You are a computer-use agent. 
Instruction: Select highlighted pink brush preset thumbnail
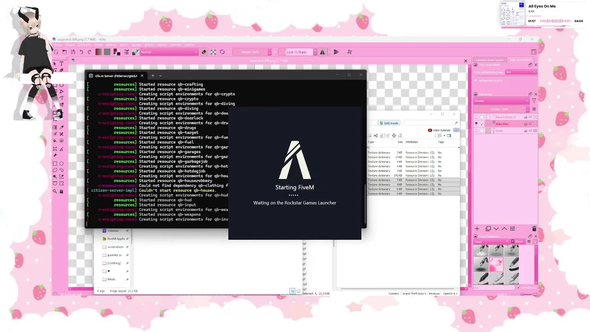[x=496, y=264]
